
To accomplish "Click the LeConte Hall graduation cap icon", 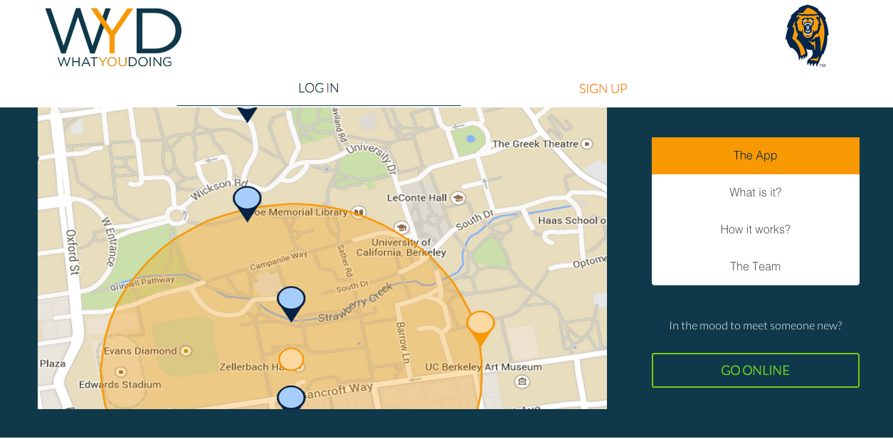I will [x=458, y=198].
